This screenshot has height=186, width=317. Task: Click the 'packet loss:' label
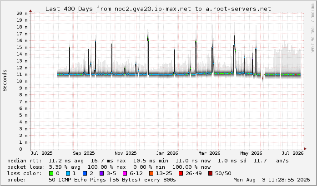26,167
